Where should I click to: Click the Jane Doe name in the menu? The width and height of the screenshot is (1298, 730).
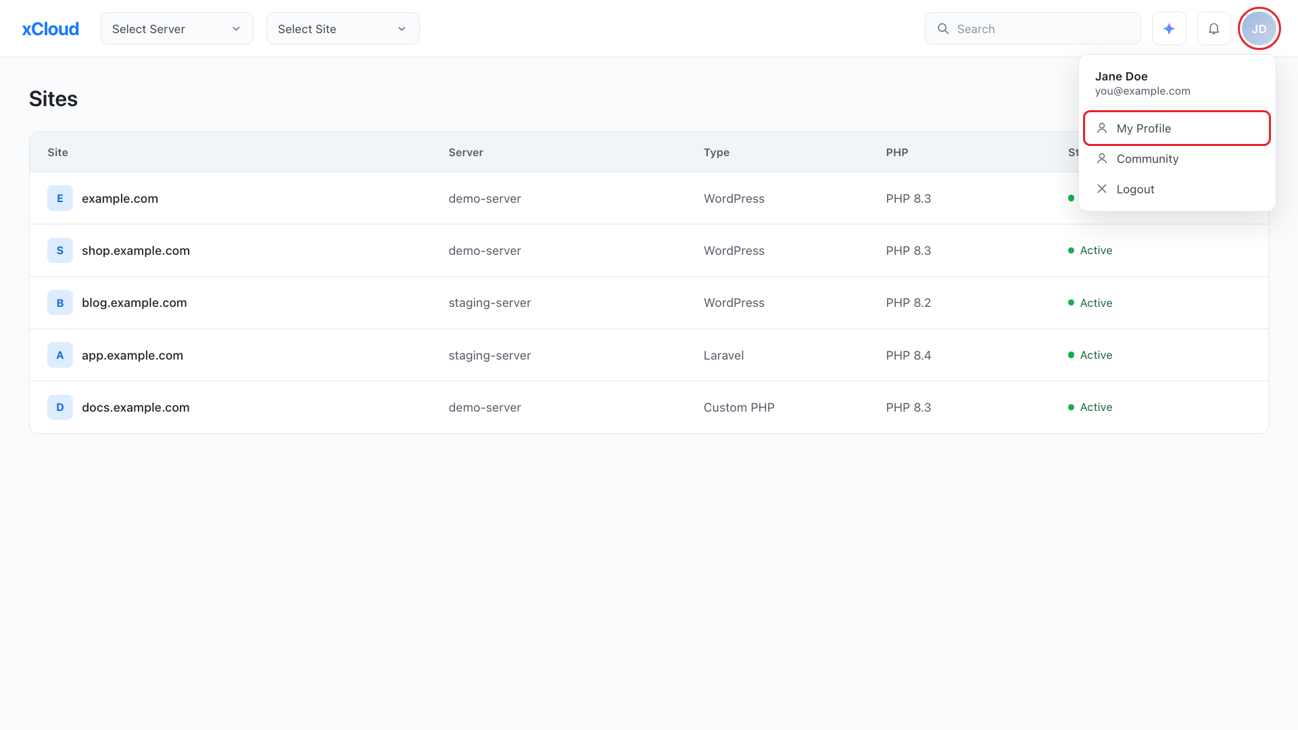[1121, 76]
